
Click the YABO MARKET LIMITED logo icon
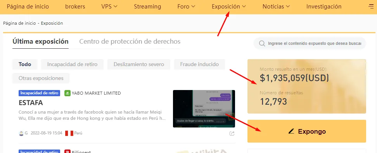(67, 93)
